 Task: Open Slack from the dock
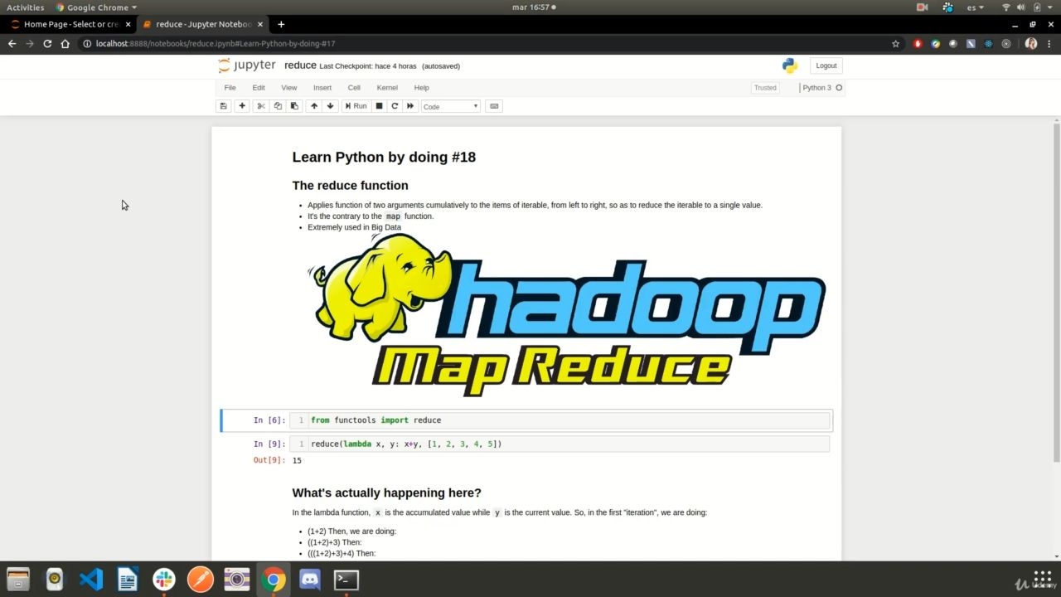pos(164,579)
